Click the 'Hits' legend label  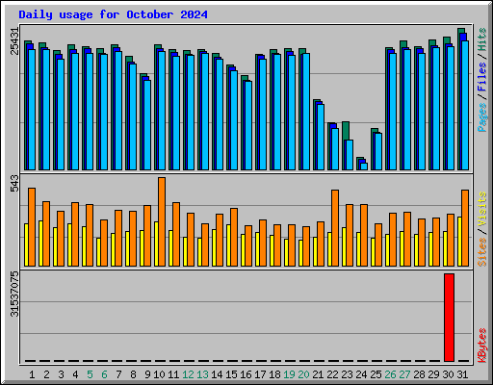(482, 39)
